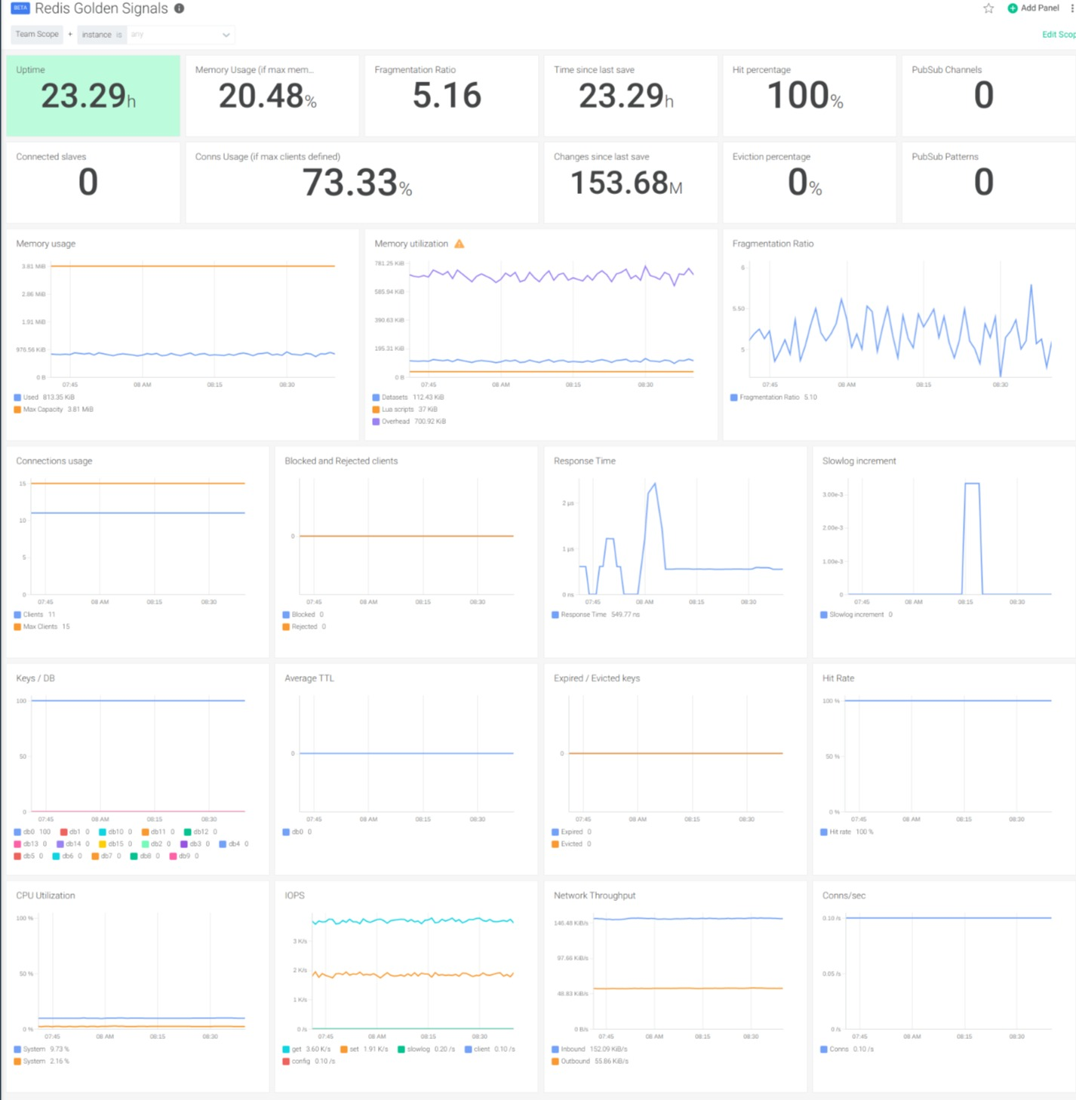This screenshot has width=1076, height=1100.
Task: Click the Team Scope label
Action: (x=37, y=34)
